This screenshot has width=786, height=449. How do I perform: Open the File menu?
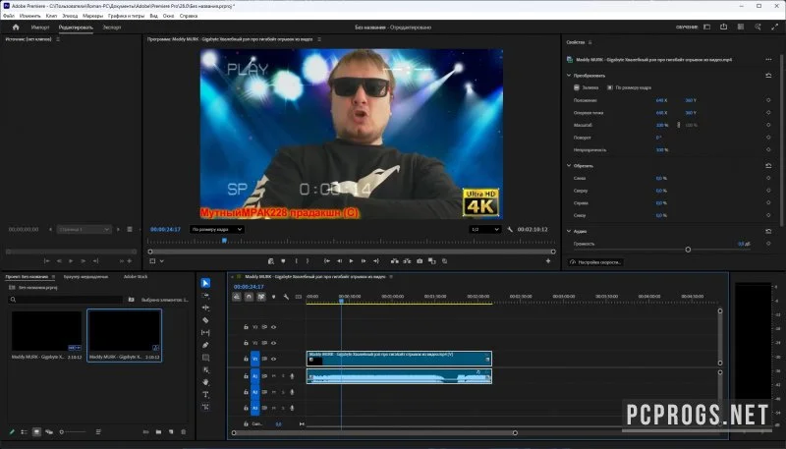tap(9, 16)
